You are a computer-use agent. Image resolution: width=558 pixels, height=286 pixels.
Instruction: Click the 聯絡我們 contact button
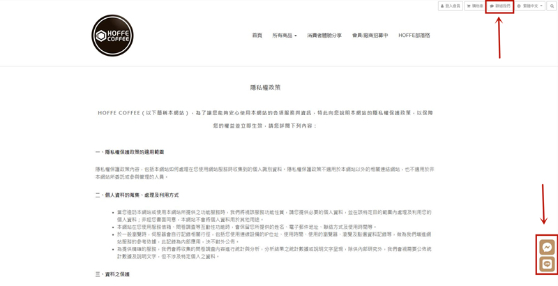[500, 6]
